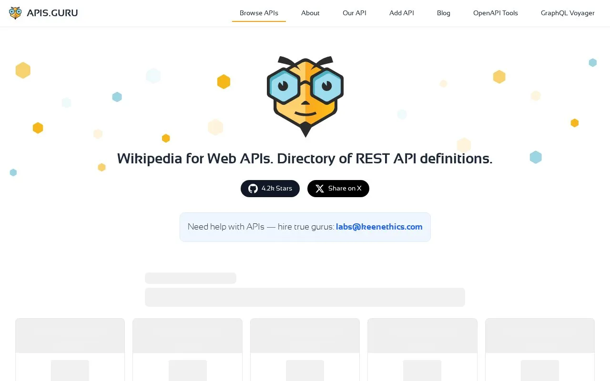This screenshot has height=381, width=610.
Task: Email labs@keenethics.com link
Action: click(379, 227)
